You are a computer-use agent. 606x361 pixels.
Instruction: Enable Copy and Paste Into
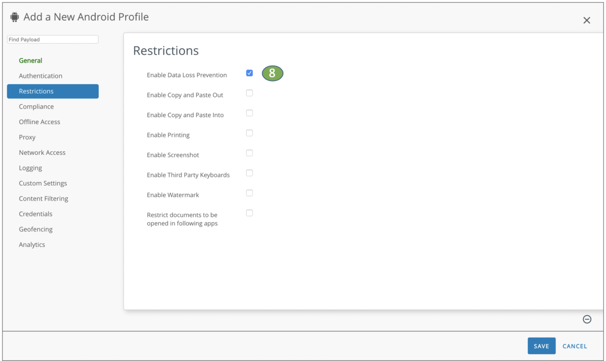(250, 113)
